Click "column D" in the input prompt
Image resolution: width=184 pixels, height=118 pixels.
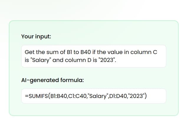coord(78,60)
